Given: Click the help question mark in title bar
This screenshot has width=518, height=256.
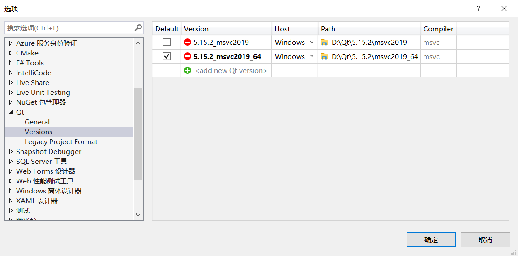Looking at the screenshot, I should click(x=478, y=9).
